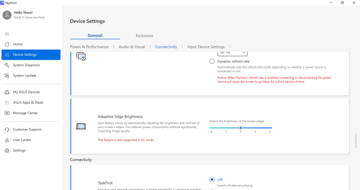Click the TaskFirst heading
The image size is (360, 190).
(x=105, y=183)
